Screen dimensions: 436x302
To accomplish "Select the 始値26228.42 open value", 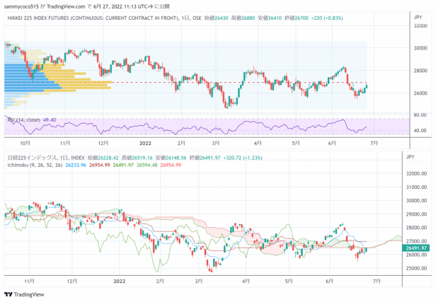I will coord(103,158).
